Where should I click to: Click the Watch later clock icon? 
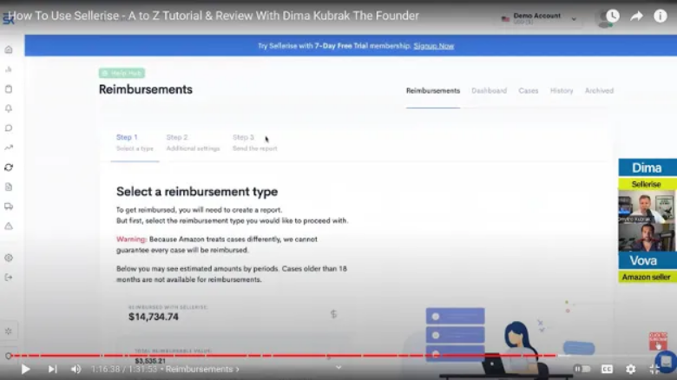point(612,16)
